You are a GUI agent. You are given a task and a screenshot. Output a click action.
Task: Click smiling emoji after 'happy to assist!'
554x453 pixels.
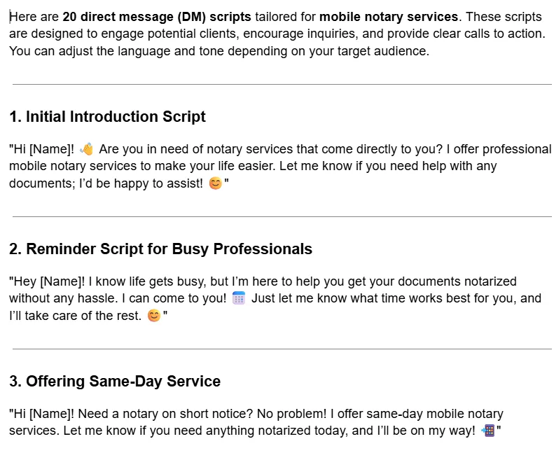point(216,183)
